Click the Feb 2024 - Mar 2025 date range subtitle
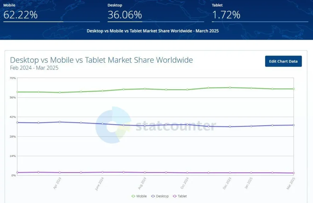This screenshot has height=203, width=313. [x=34, y=68]
